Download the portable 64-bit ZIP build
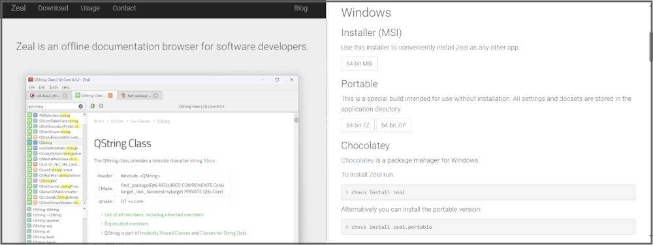The height and width of the screenshot is (245, 653). [x=394, y=125]
